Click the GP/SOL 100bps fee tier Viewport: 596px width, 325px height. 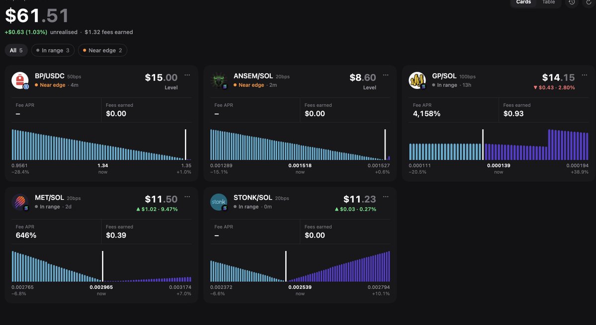pyautogui.click(x=467, y=77)
